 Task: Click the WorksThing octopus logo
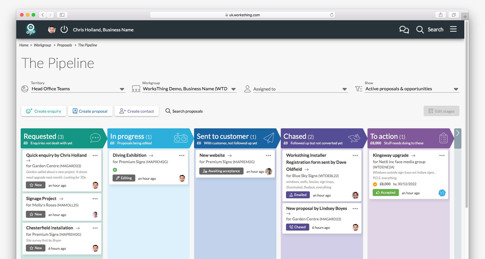click(31, 30)
